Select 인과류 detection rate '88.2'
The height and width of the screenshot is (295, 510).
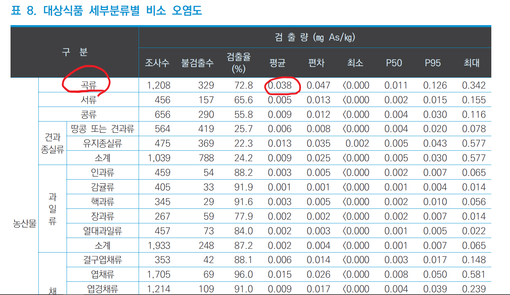tap(244, 173)
